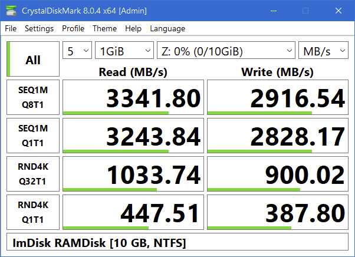Viewport: 355px width, 257px height.
Task: Click the ImDisk RAMDisk comment field
Action: point(177,242)
